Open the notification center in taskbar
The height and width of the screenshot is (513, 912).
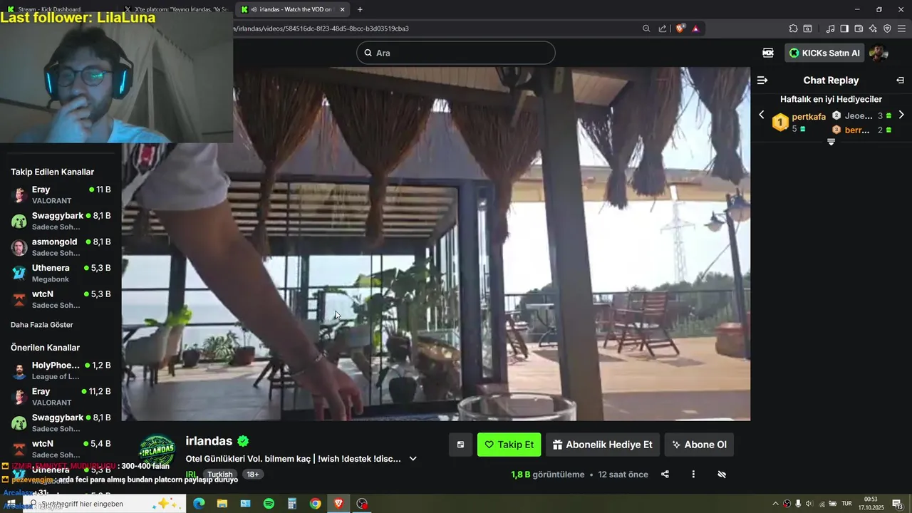(x=898, y=504)
